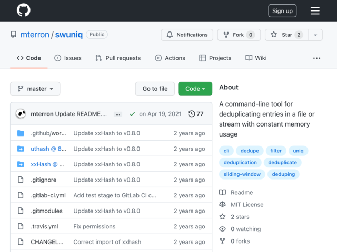Expand commit message ellipsis button
The width and height of the screenshot is (337, 252).
click(x=118, y=114)
